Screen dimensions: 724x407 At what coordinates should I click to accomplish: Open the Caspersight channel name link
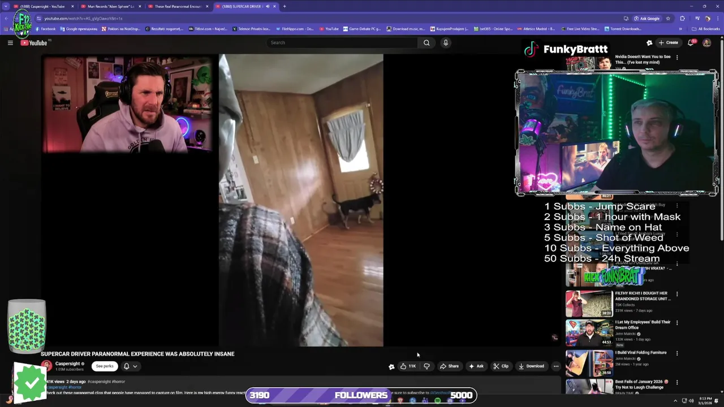(x=67, y=364)
